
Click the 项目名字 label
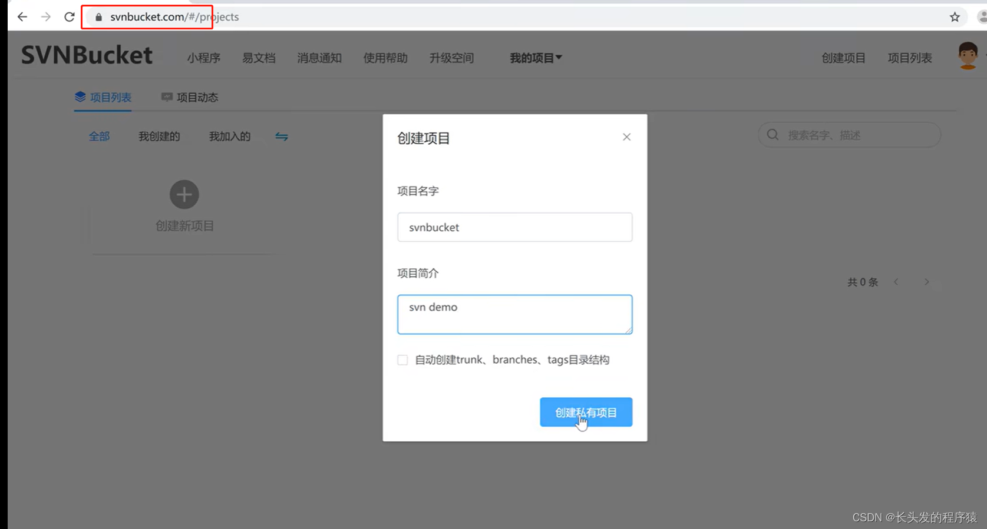(418, 191)
